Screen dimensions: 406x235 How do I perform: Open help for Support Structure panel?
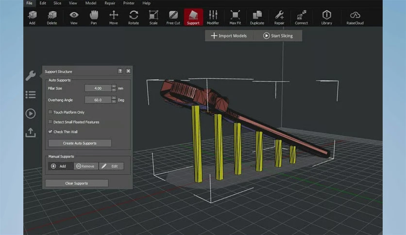coord(120,71)
